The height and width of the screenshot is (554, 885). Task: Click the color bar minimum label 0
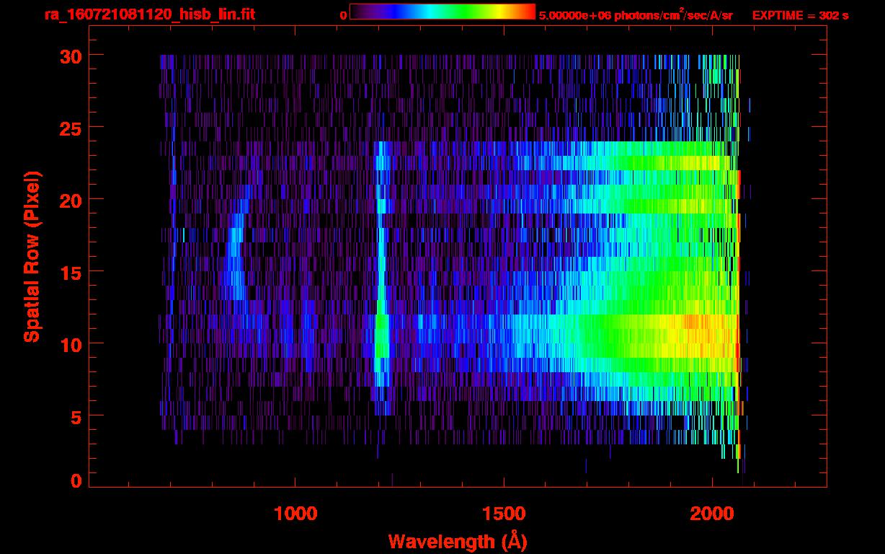[x=343, y=15]
